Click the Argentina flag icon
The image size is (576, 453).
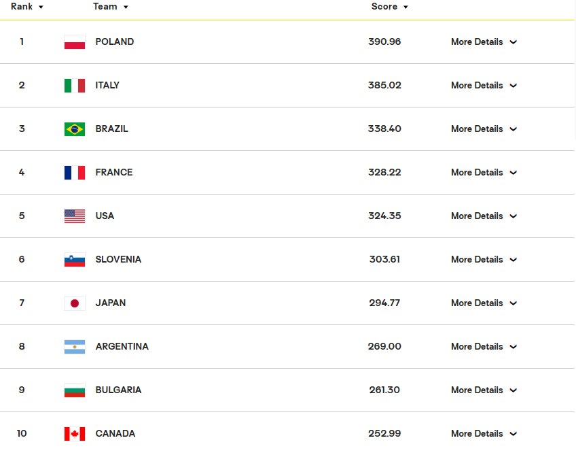[x=75, y=347]
